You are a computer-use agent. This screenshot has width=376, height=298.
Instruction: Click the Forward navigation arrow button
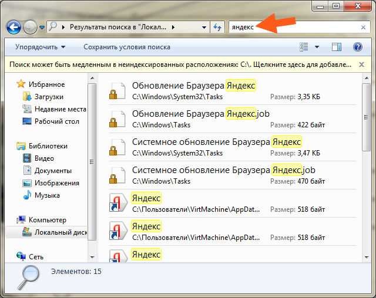(30, 27)
